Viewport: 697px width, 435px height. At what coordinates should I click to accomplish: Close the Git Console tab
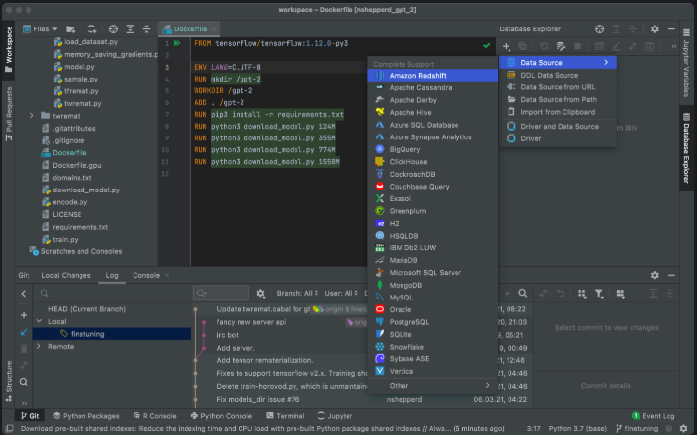click(x=167, y=275)
